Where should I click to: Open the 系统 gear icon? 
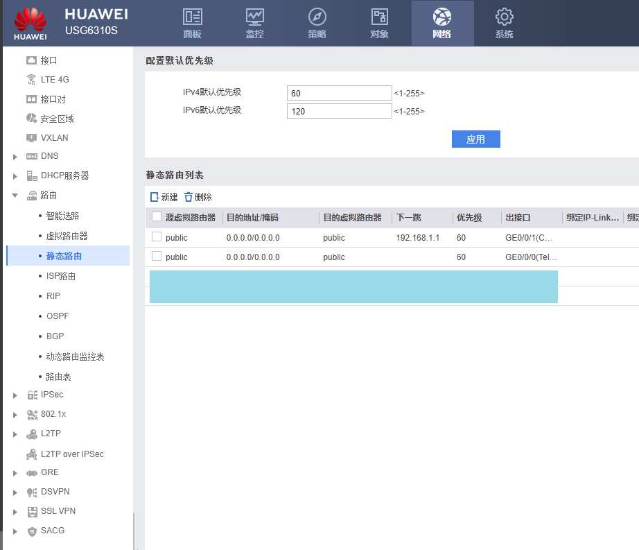point(504,17)
